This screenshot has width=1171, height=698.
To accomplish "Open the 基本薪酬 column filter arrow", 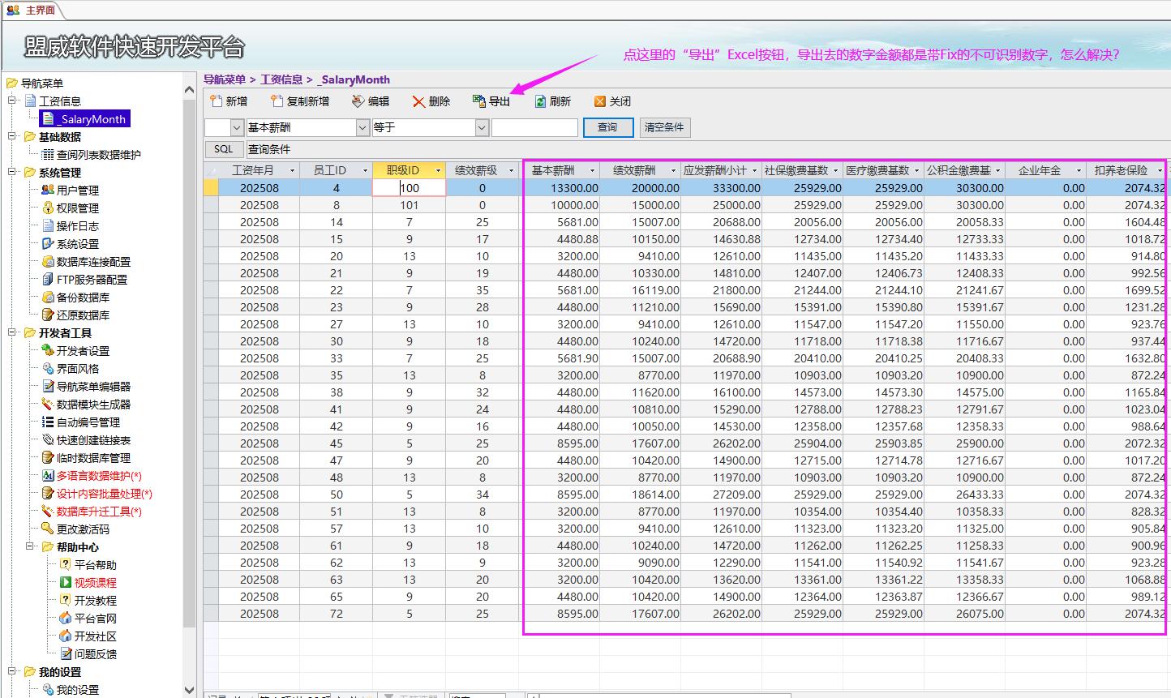I will [592, 170].
